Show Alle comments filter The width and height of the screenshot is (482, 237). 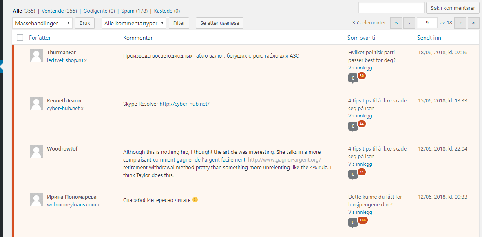(x=17, y=11)
